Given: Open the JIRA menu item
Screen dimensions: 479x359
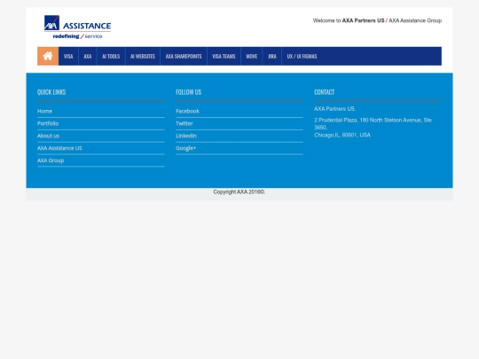Looking at the screenshot, I should 272,56.
